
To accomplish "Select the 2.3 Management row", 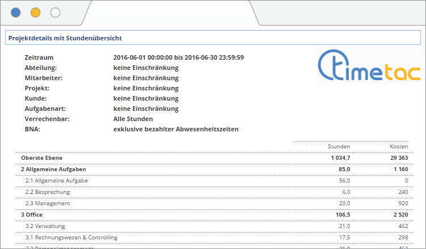I will (x=48, y=203).
